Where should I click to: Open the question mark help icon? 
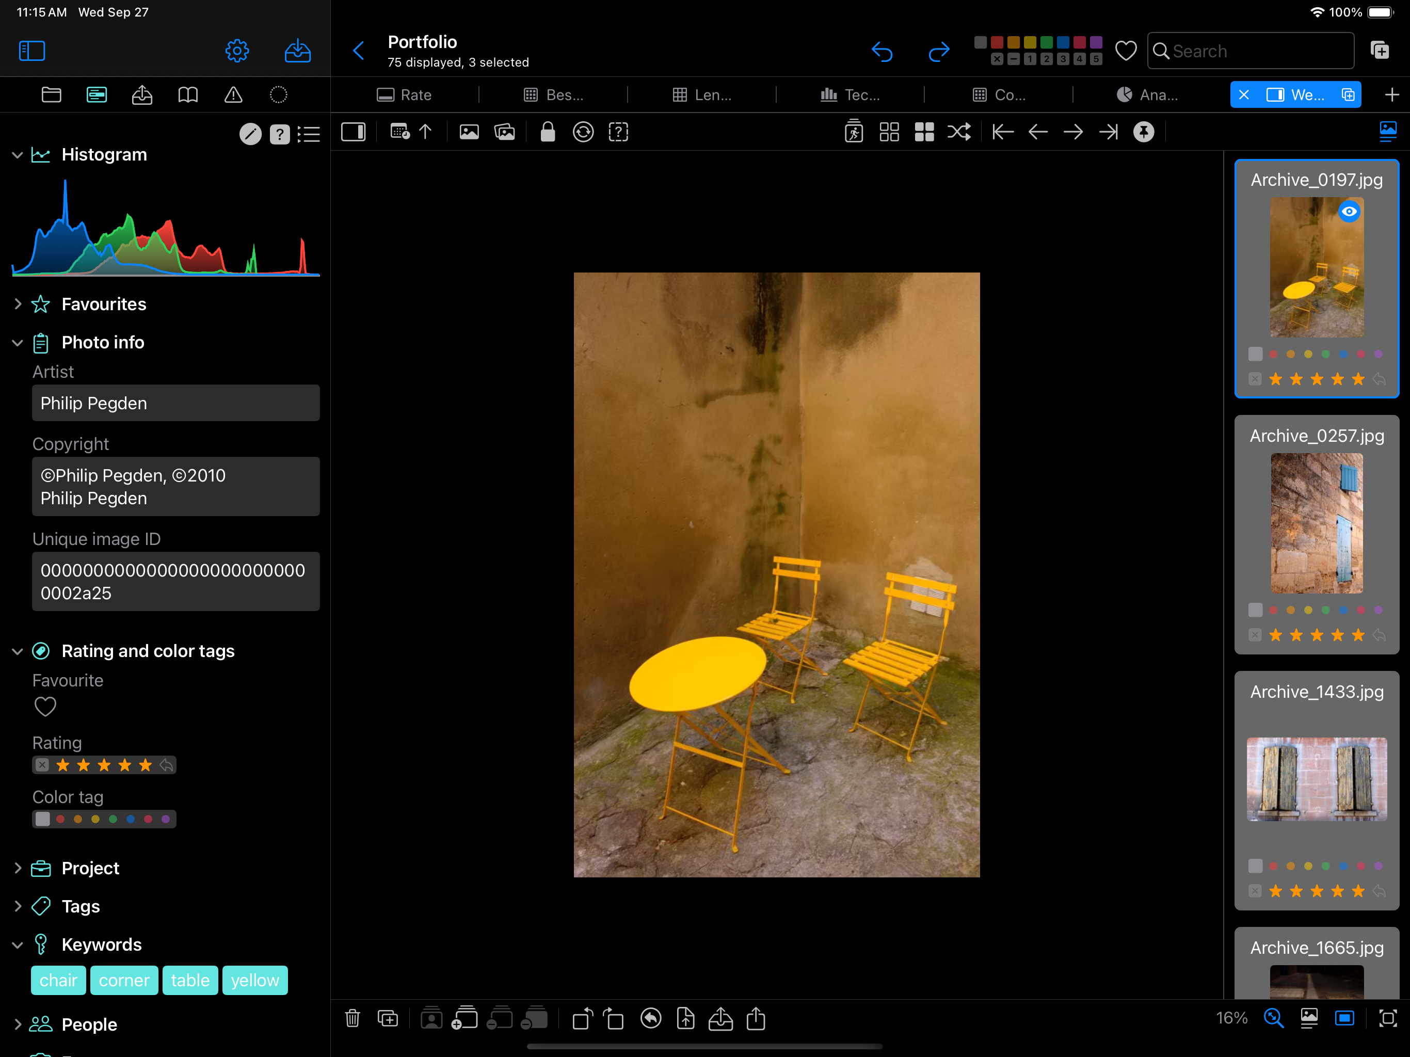click(x=280, y=134)
